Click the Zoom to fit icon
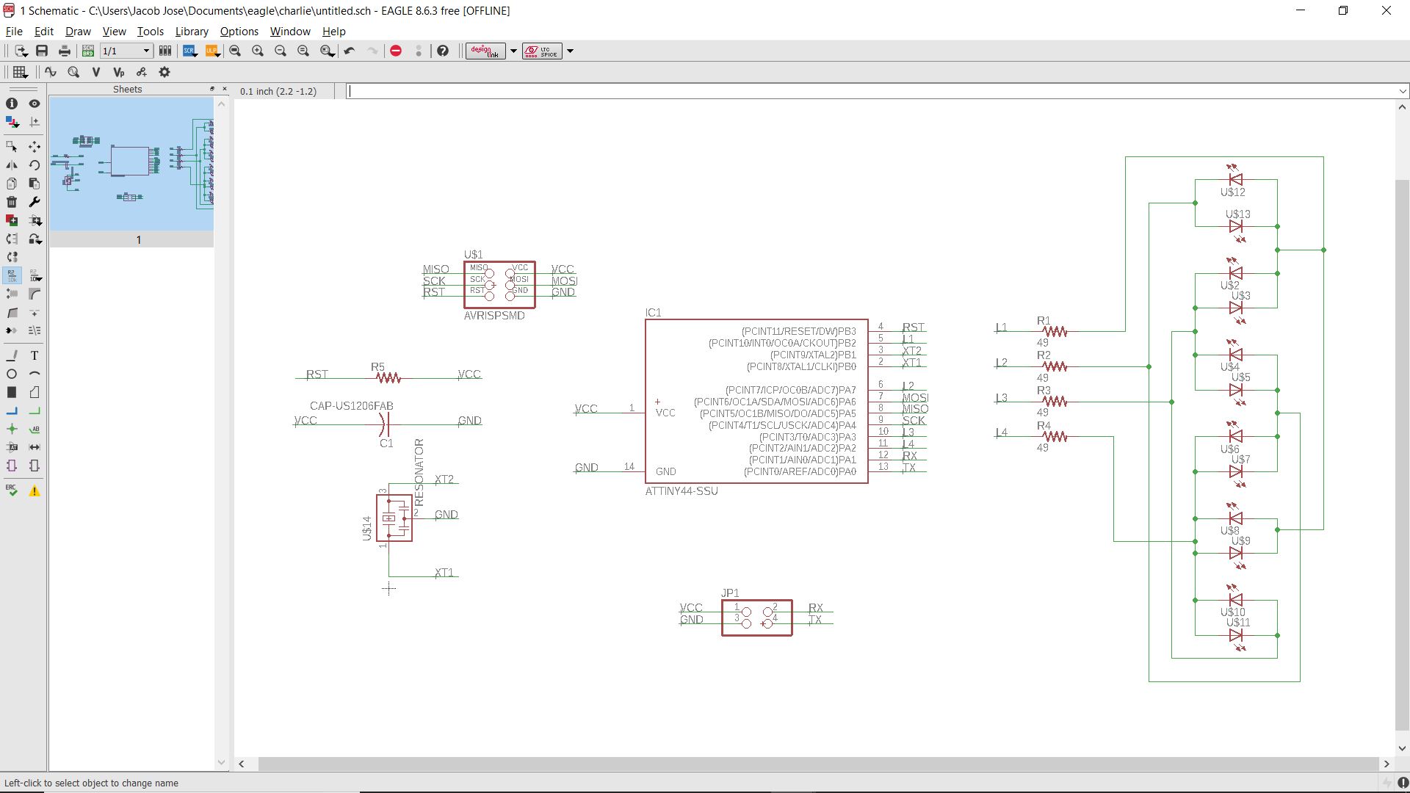1410x793 pixels. click(x=235, y=51)
